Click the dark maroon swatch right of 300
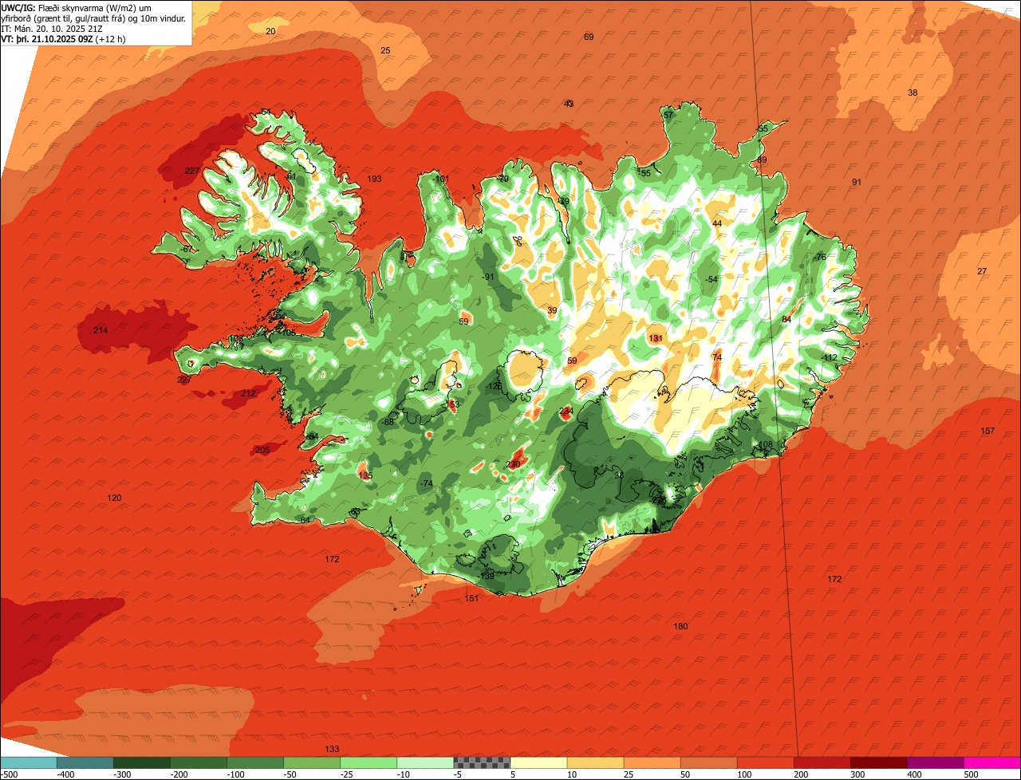Image resolution: width=1021 pixels, height=780 pixels. (879, 762)
